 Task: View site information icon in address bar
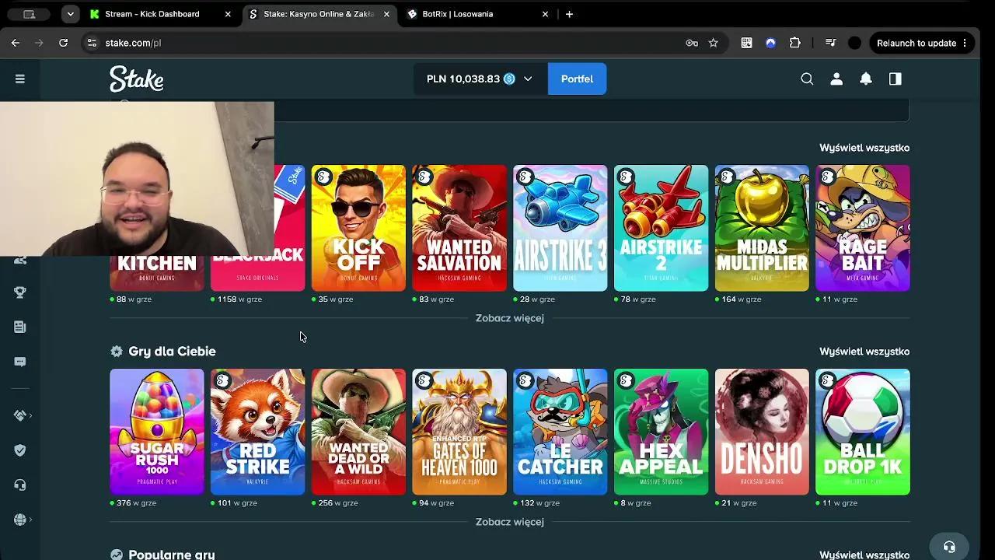point(92,43)
